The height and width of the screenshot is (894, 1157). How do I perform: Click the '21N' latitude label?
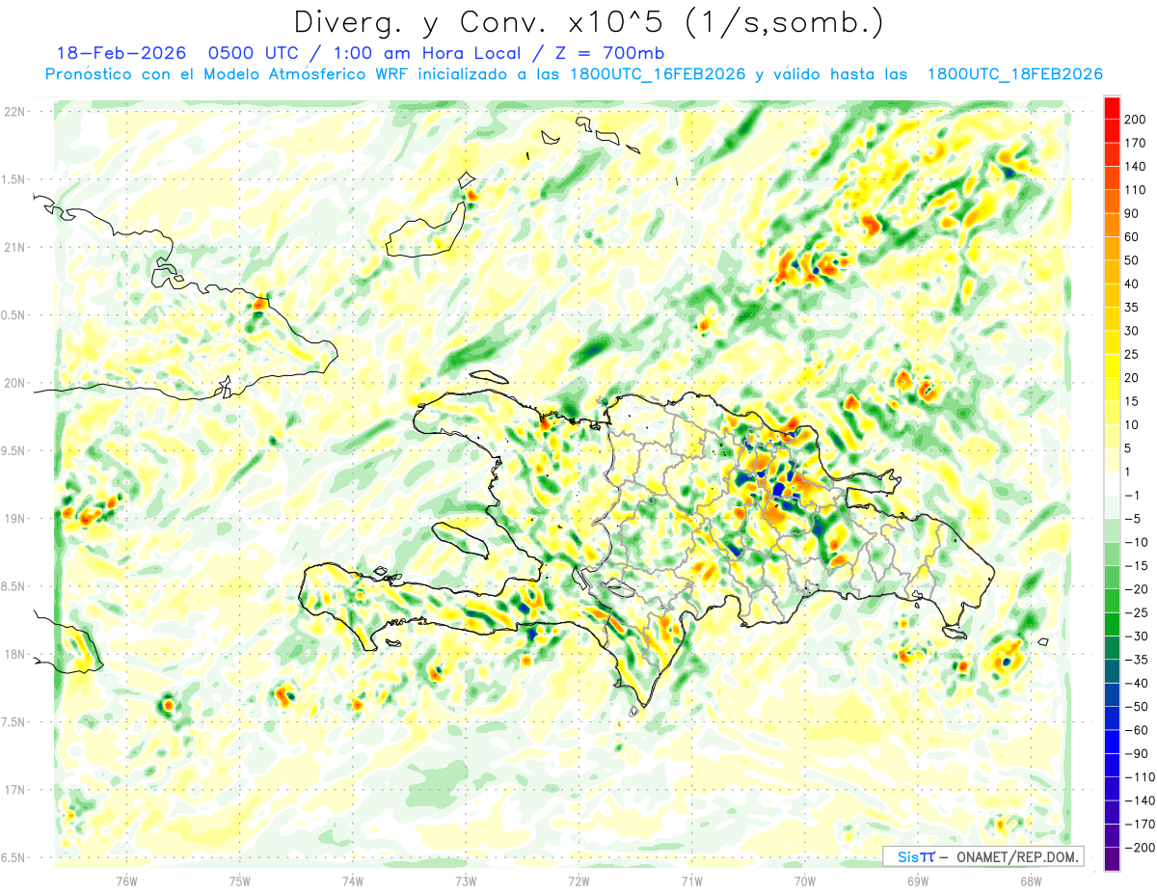click(x=14, y=247)
